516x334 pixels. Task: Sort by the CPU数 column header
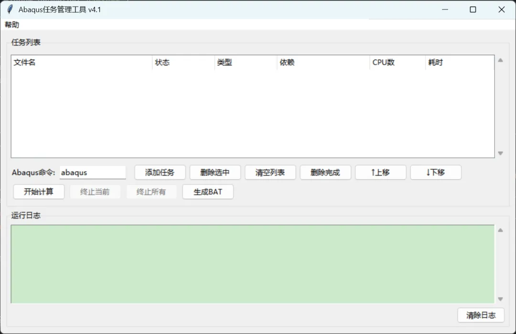(x=398, y=63)
